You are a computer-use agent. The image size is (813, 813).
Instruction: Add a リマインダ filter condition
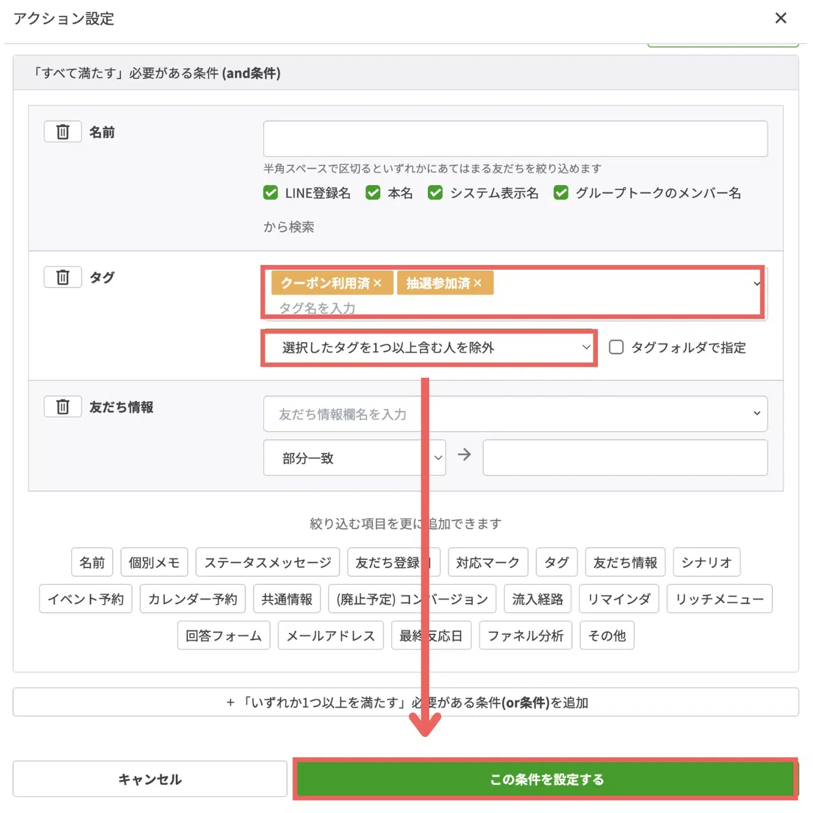pos(619,599)
